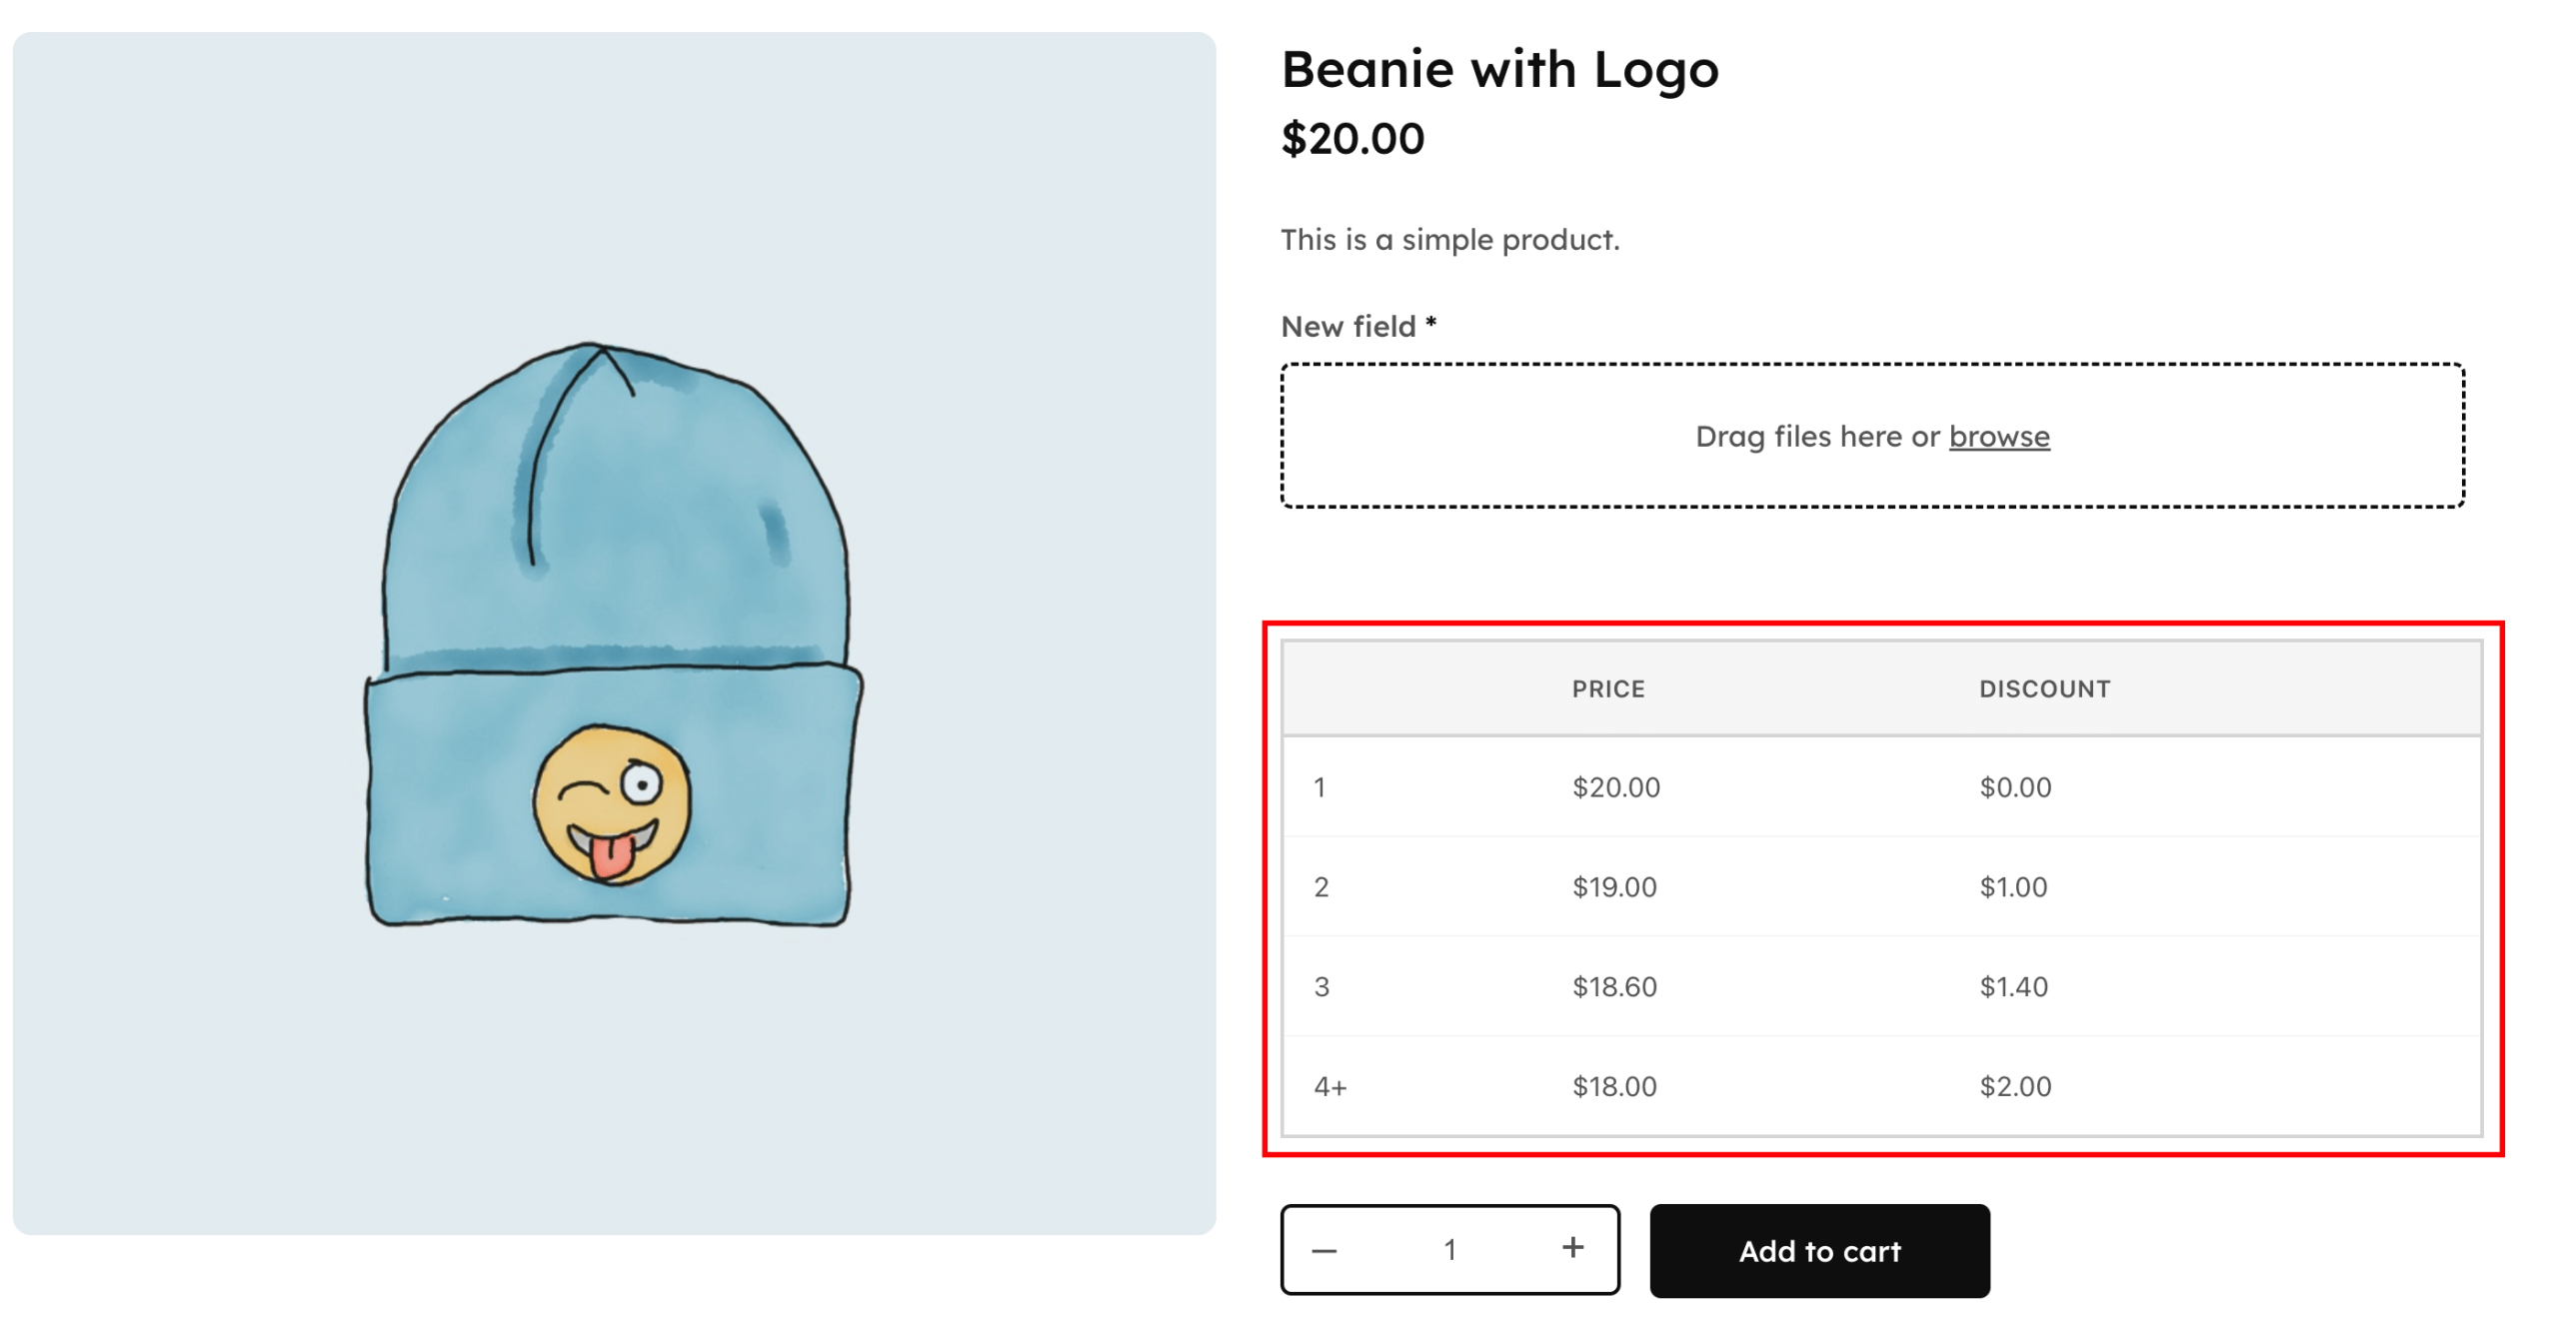Click the Add to cart button
2559x1323 pixels.
click(x=1819, y=1251)
